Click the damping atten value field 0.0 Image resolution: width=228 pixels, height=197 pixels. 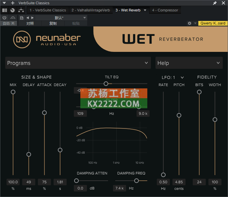point(80,188)
